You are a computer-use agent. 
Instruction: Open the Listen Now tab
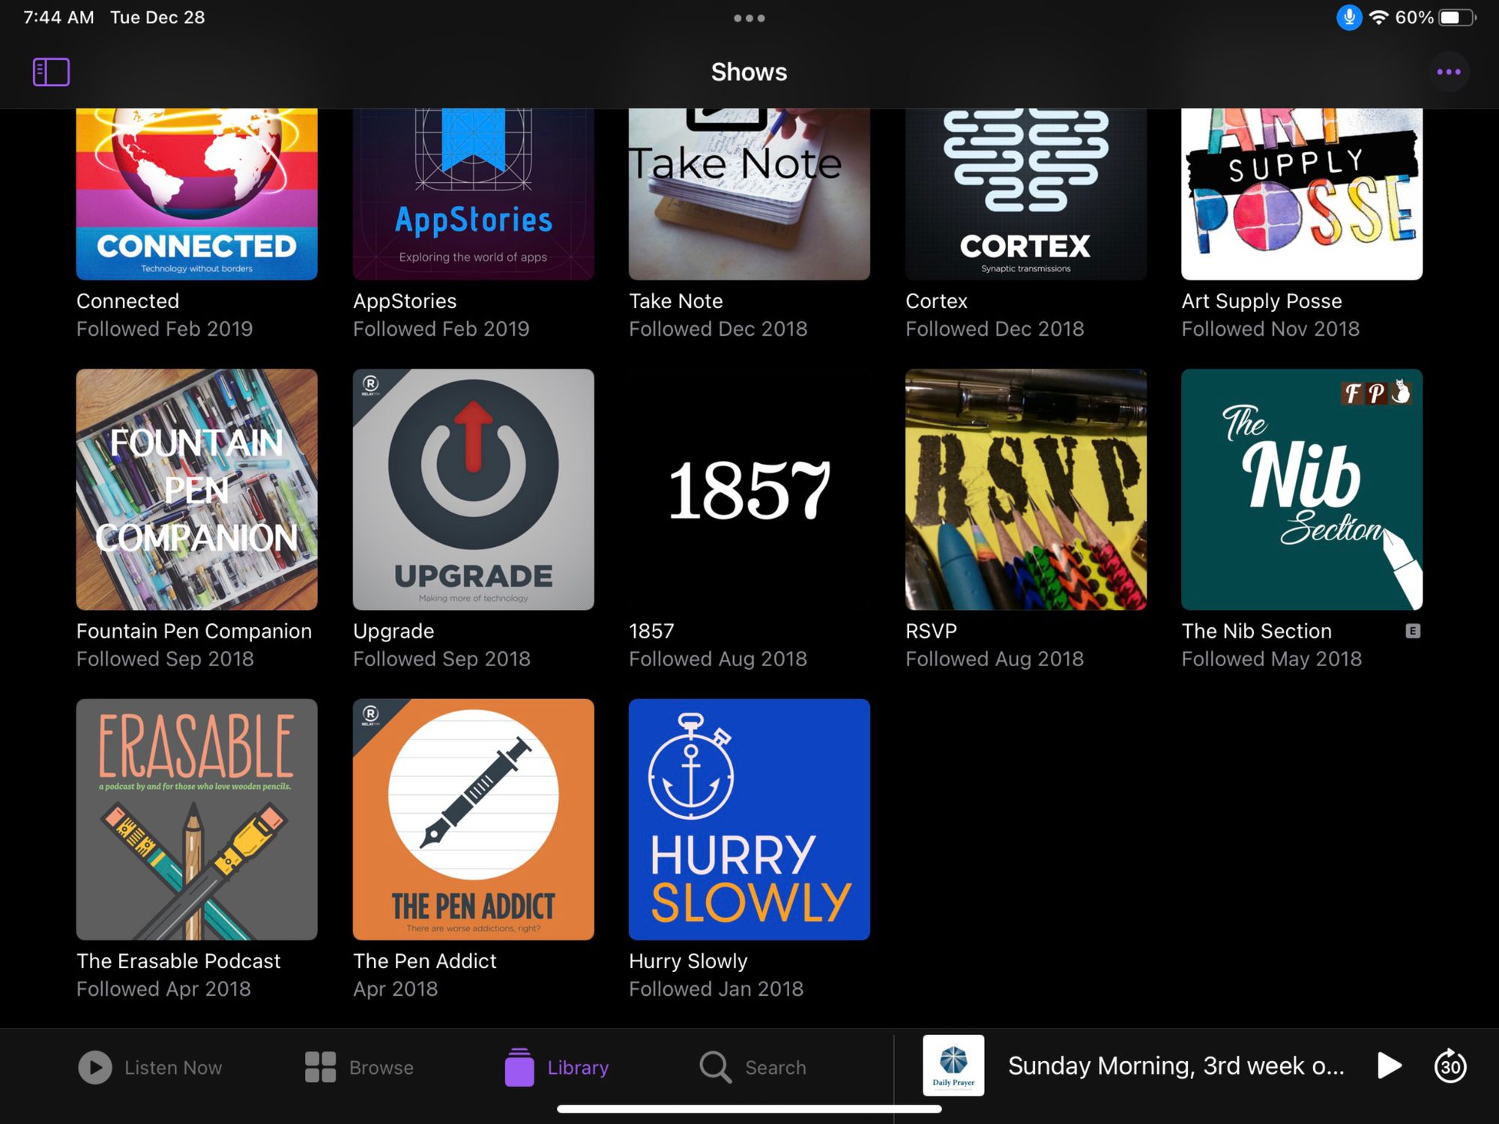point(150,1067)
